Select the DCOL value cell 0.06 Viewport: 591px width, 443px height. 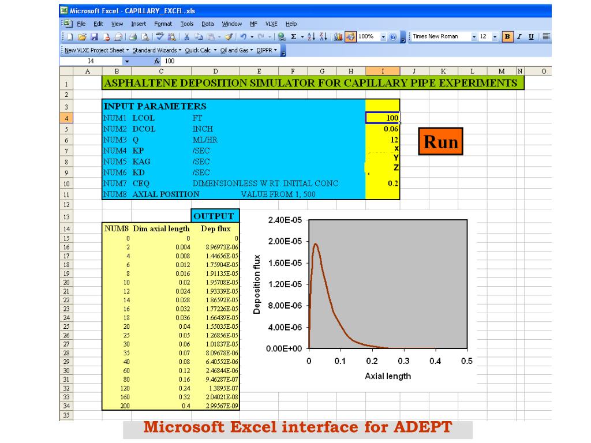(383, 129)
